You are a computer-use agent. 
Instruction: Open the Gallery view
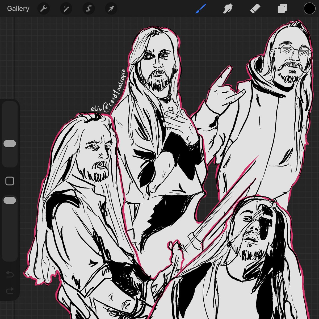[x=18, y=9]
